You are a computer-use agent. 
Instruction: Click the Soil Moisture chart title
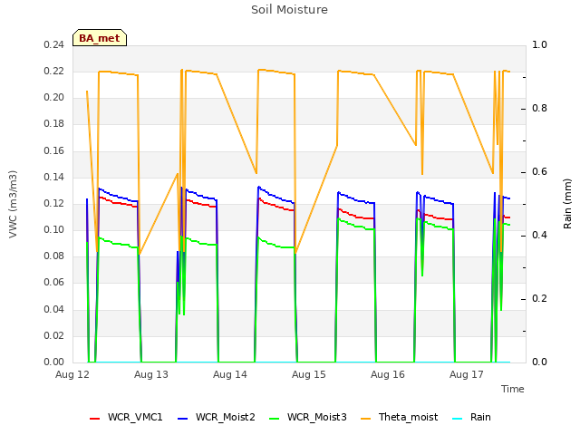point(289,10)
